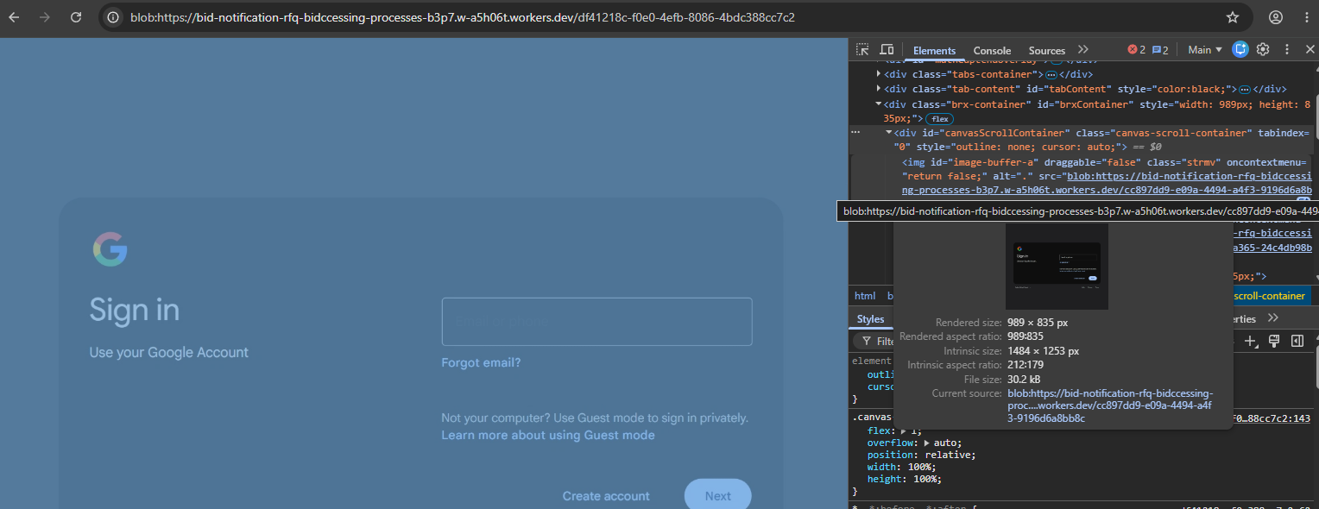Open the Main context dropdown

[x=1205, y=50]
